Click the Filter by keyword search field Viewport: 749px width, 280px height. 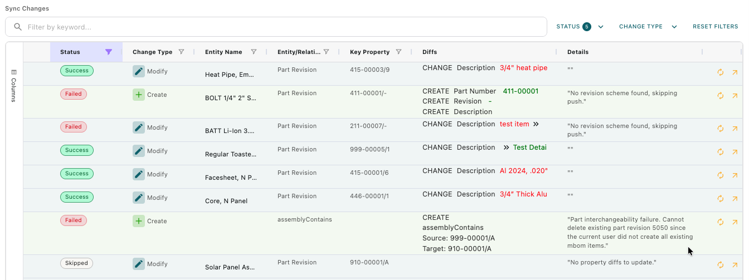(x=276, y=27)
